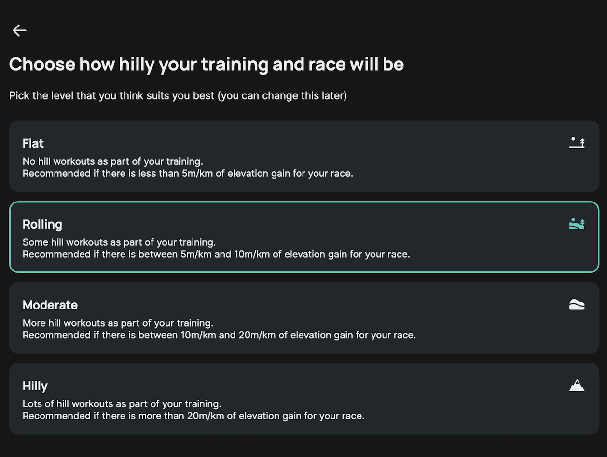Click the back arrow icon
607x457 pixels.
click(x=19, y=30)
